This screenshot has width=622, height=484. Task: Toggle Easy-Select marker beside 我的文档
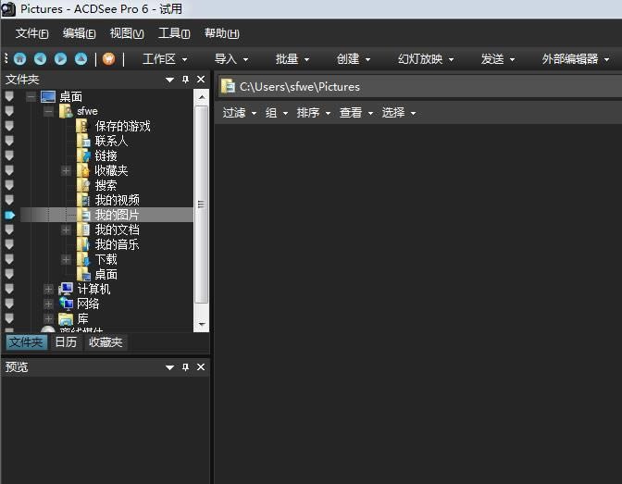[x=9, y=230]
